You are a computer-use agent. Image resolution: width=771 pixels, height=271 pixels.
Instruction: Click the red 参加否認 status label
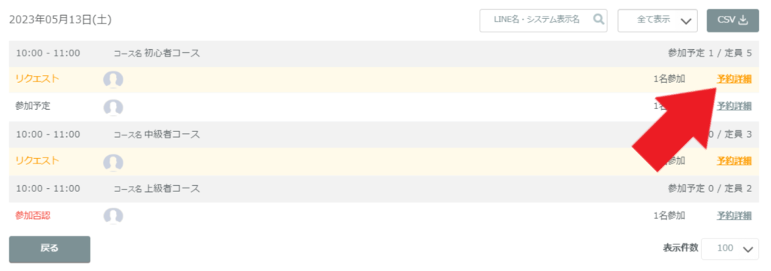33,215
